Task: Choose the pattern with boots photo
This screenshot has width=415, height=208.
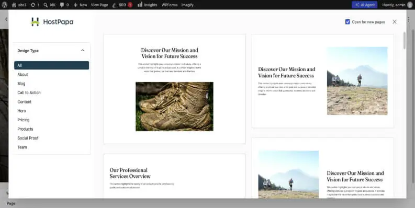Action: 174,89
